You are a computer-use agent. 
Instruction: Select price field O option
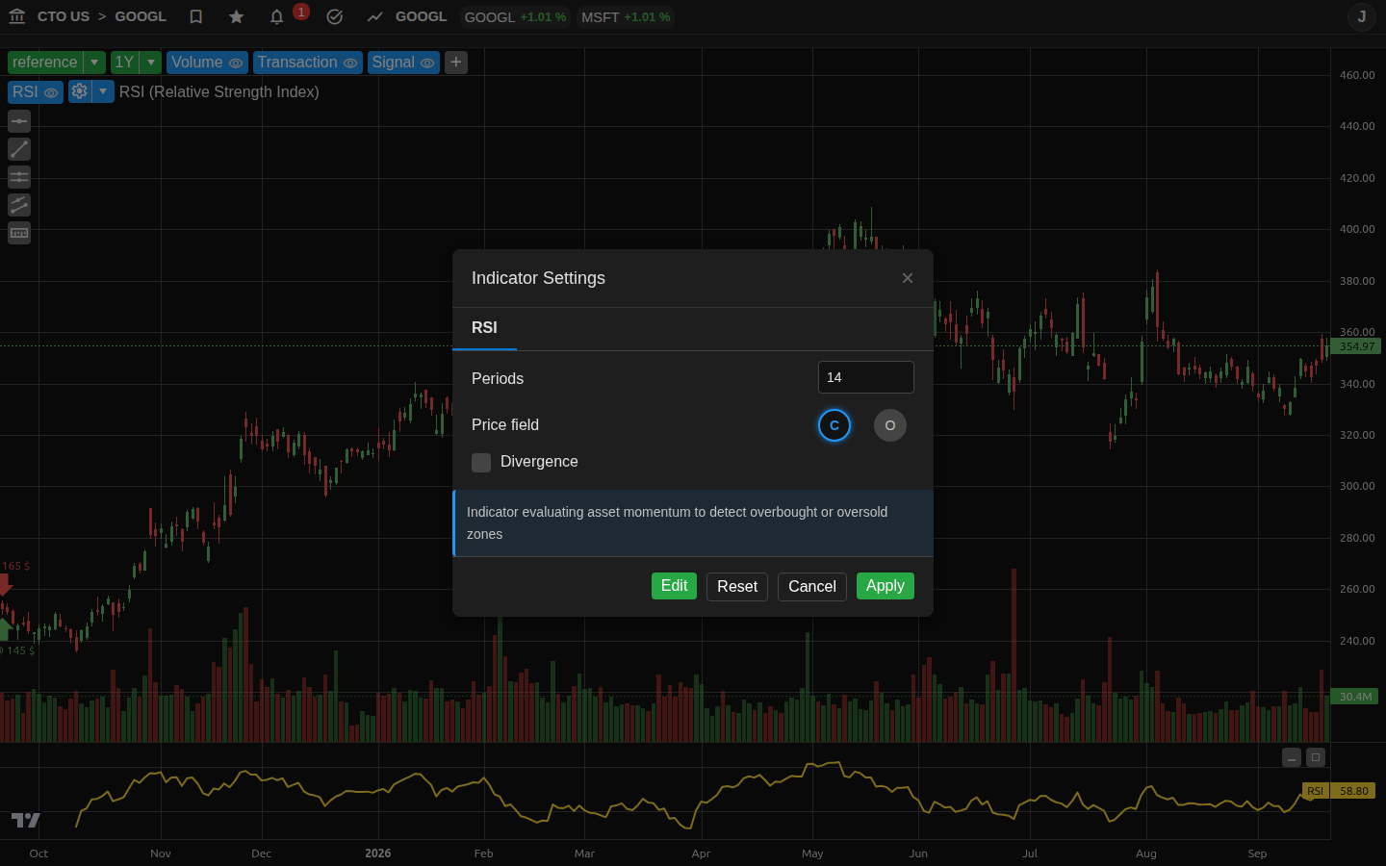[890, 425]
